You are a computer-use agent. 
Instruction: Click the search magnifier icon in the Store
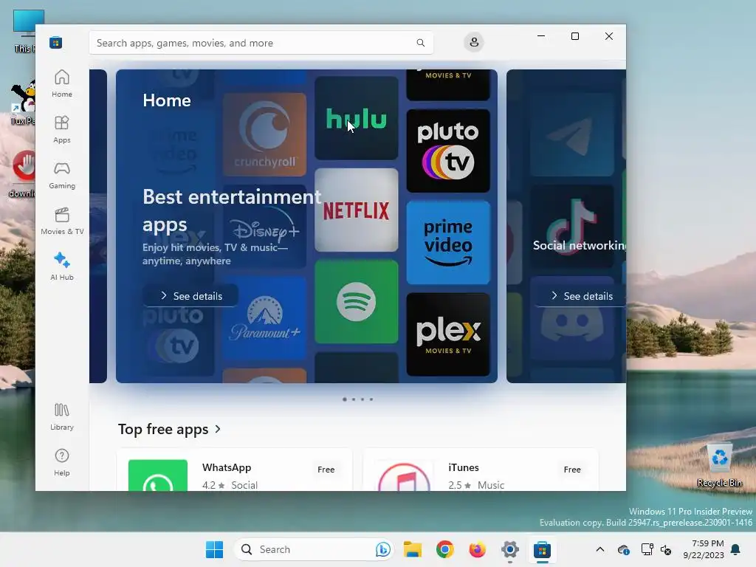point(420,43)
